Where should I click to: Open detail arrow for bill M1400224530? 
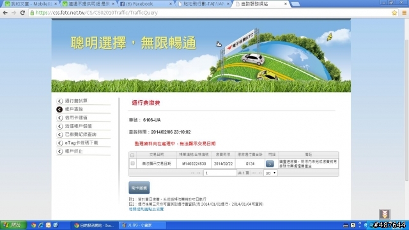(x=270, y=164)
